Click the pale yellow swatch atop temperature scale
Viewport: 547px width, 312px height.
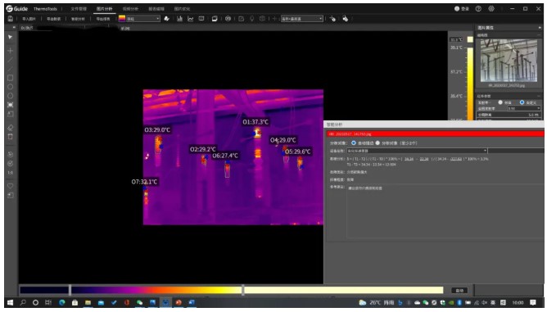click(470, 39)
